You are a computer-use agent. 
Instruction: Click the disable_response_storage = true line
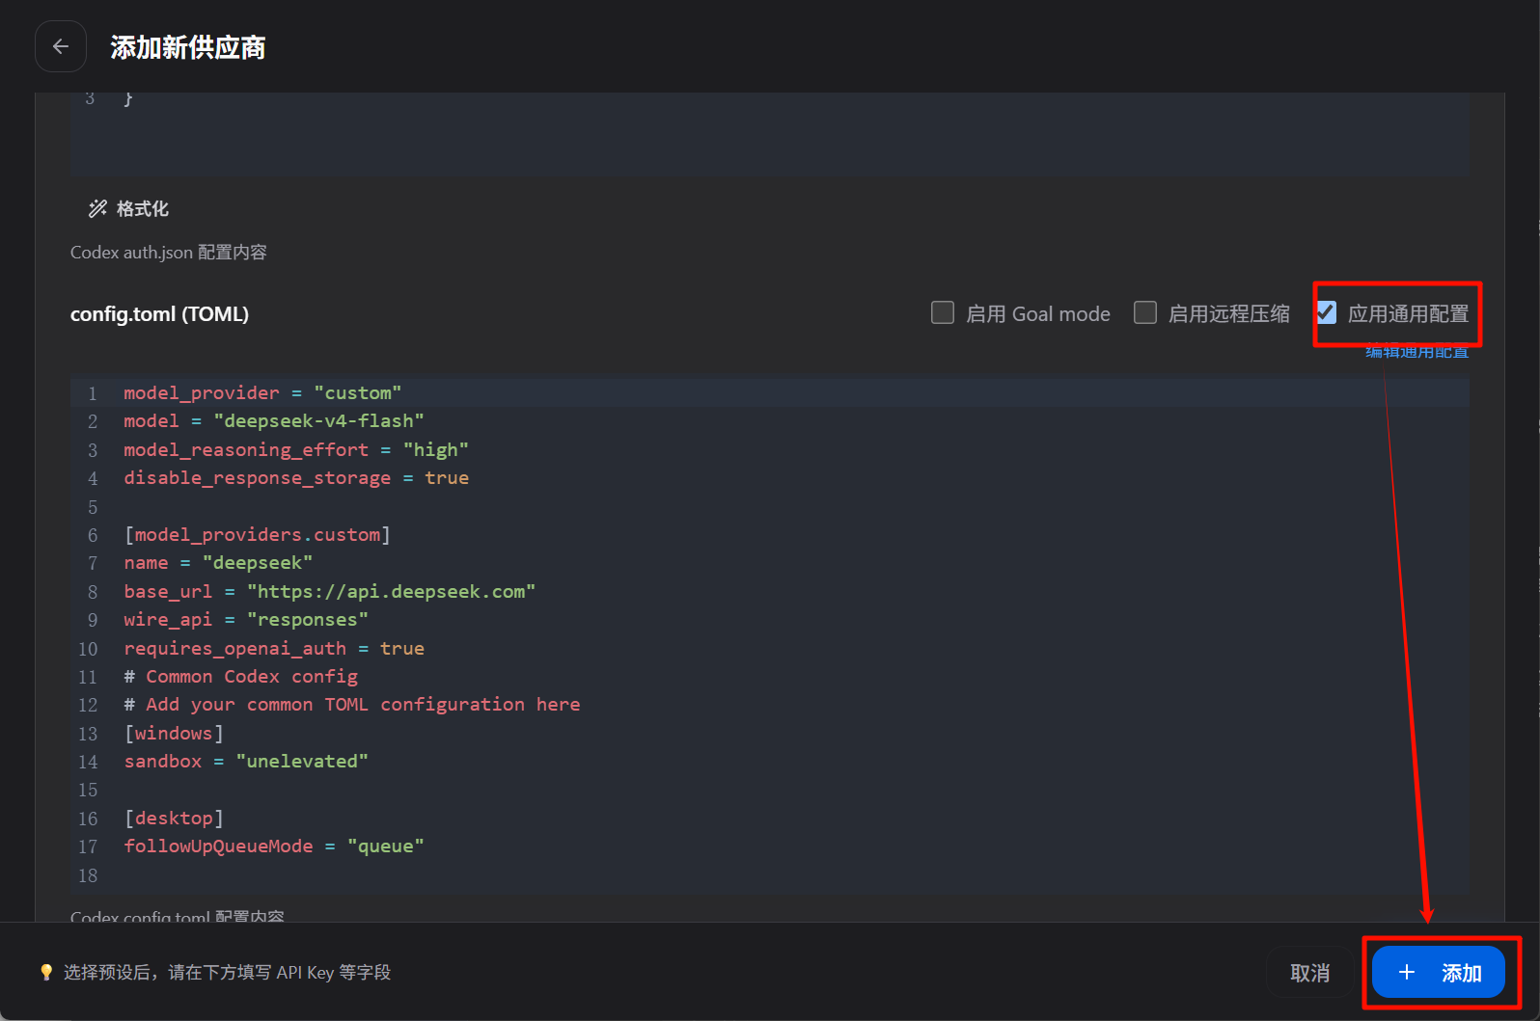tap(296, 477)
